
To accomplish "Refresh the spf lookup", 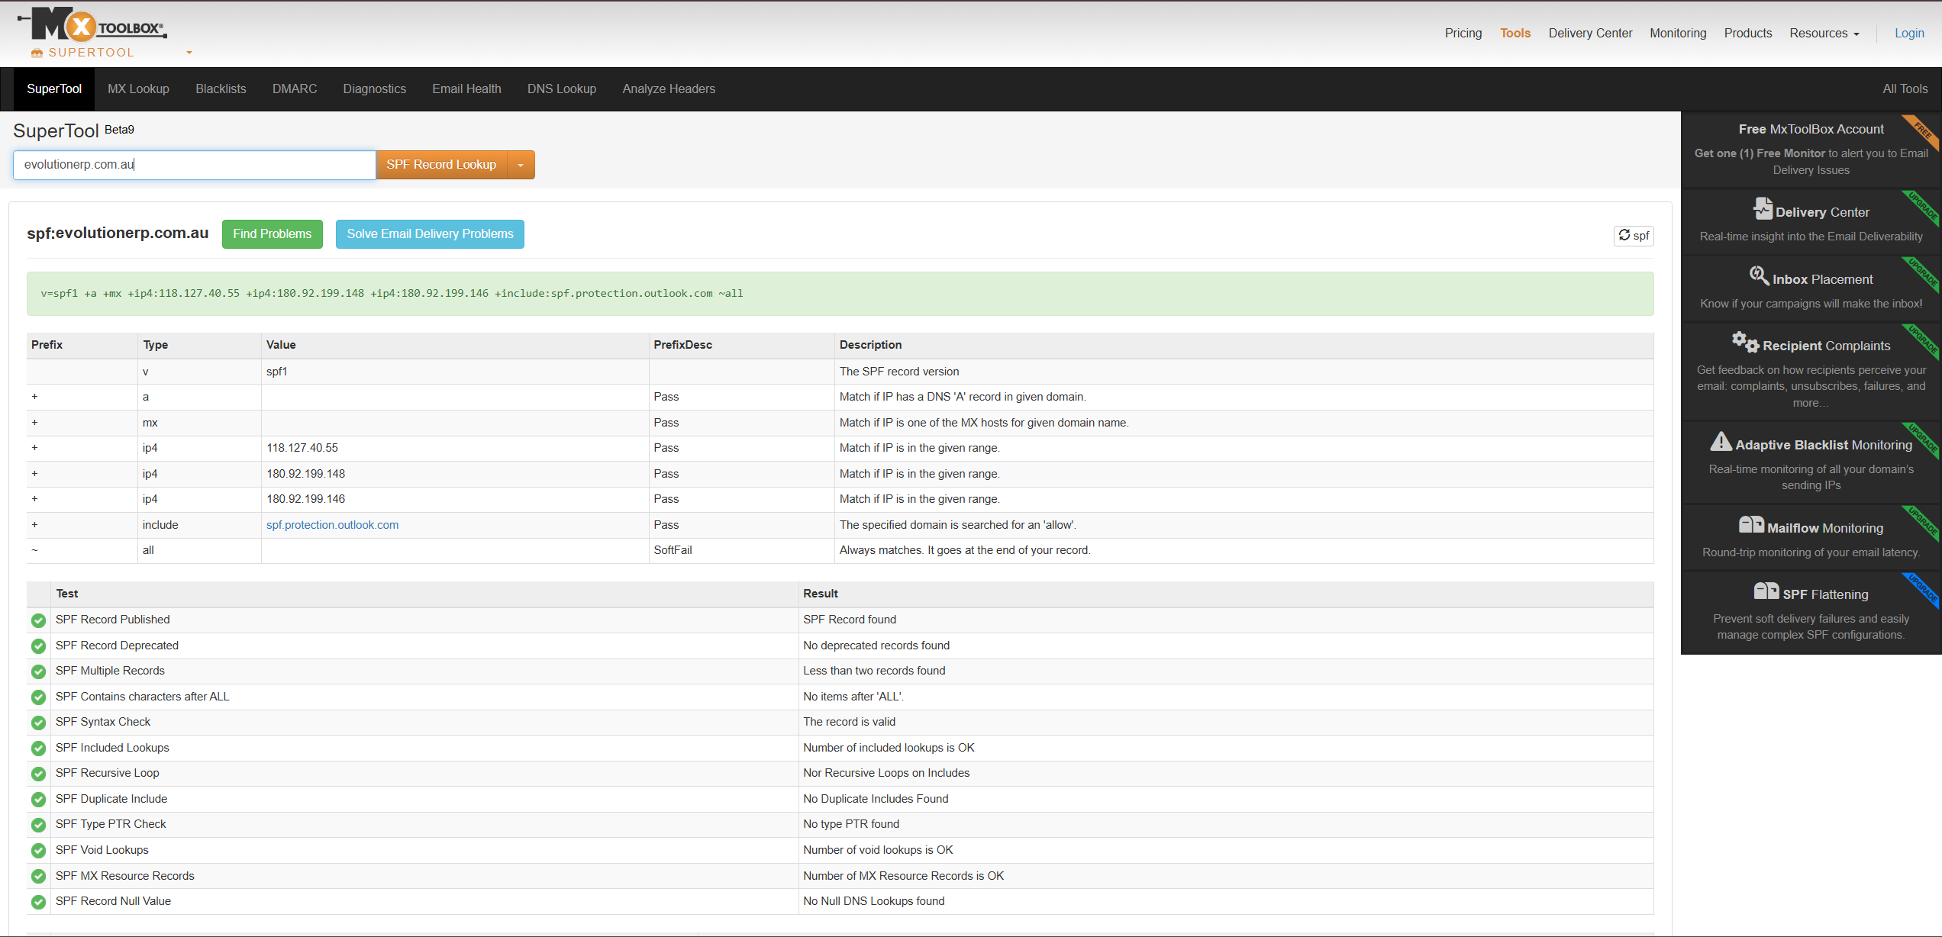I will 1634,235.
